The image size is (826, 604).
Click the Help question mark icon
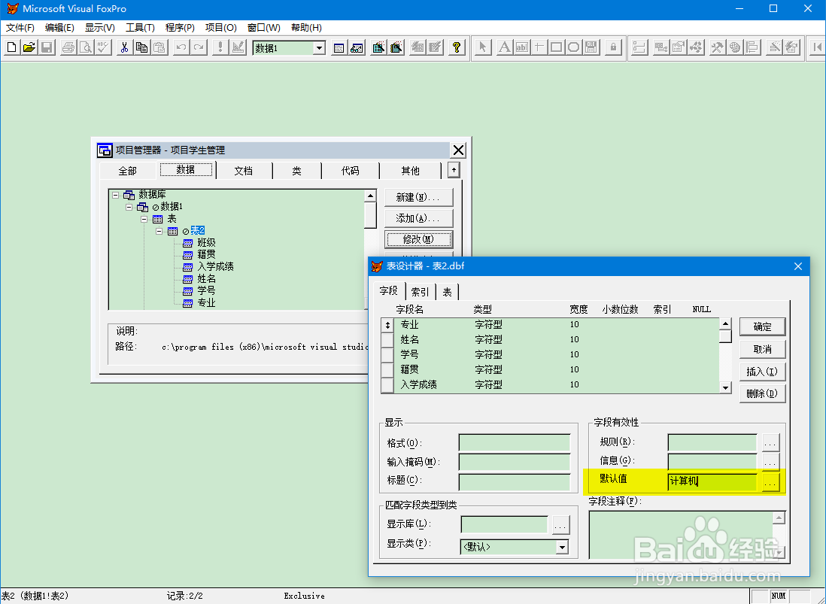point(457,47)
